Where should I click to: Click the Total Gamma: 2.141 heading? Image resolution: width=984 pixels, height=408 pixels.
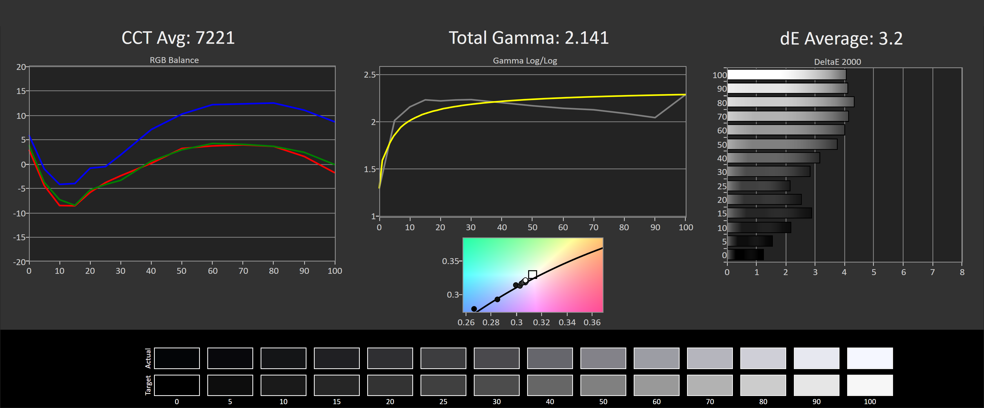coord(528,38)
